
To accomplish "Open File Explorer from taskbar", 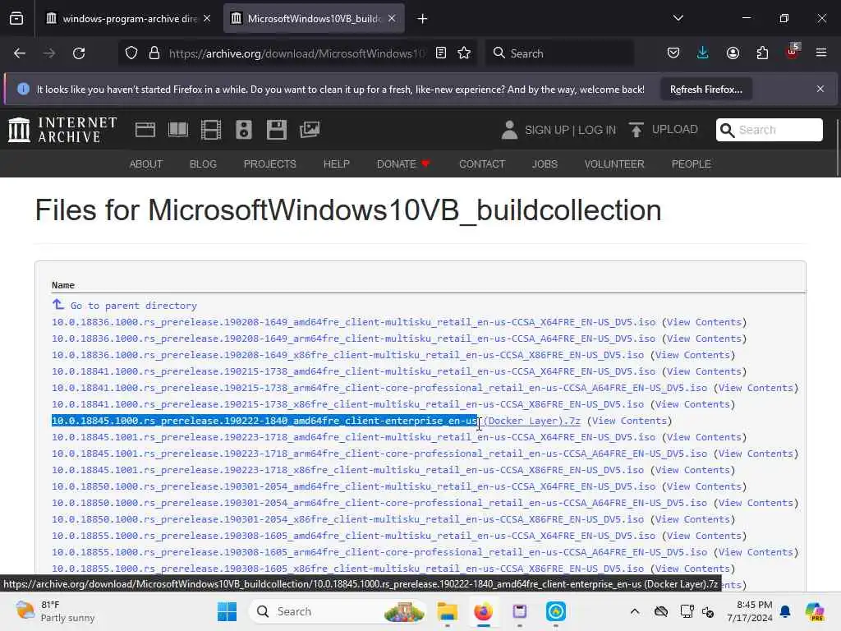I will tap(447, 611).
